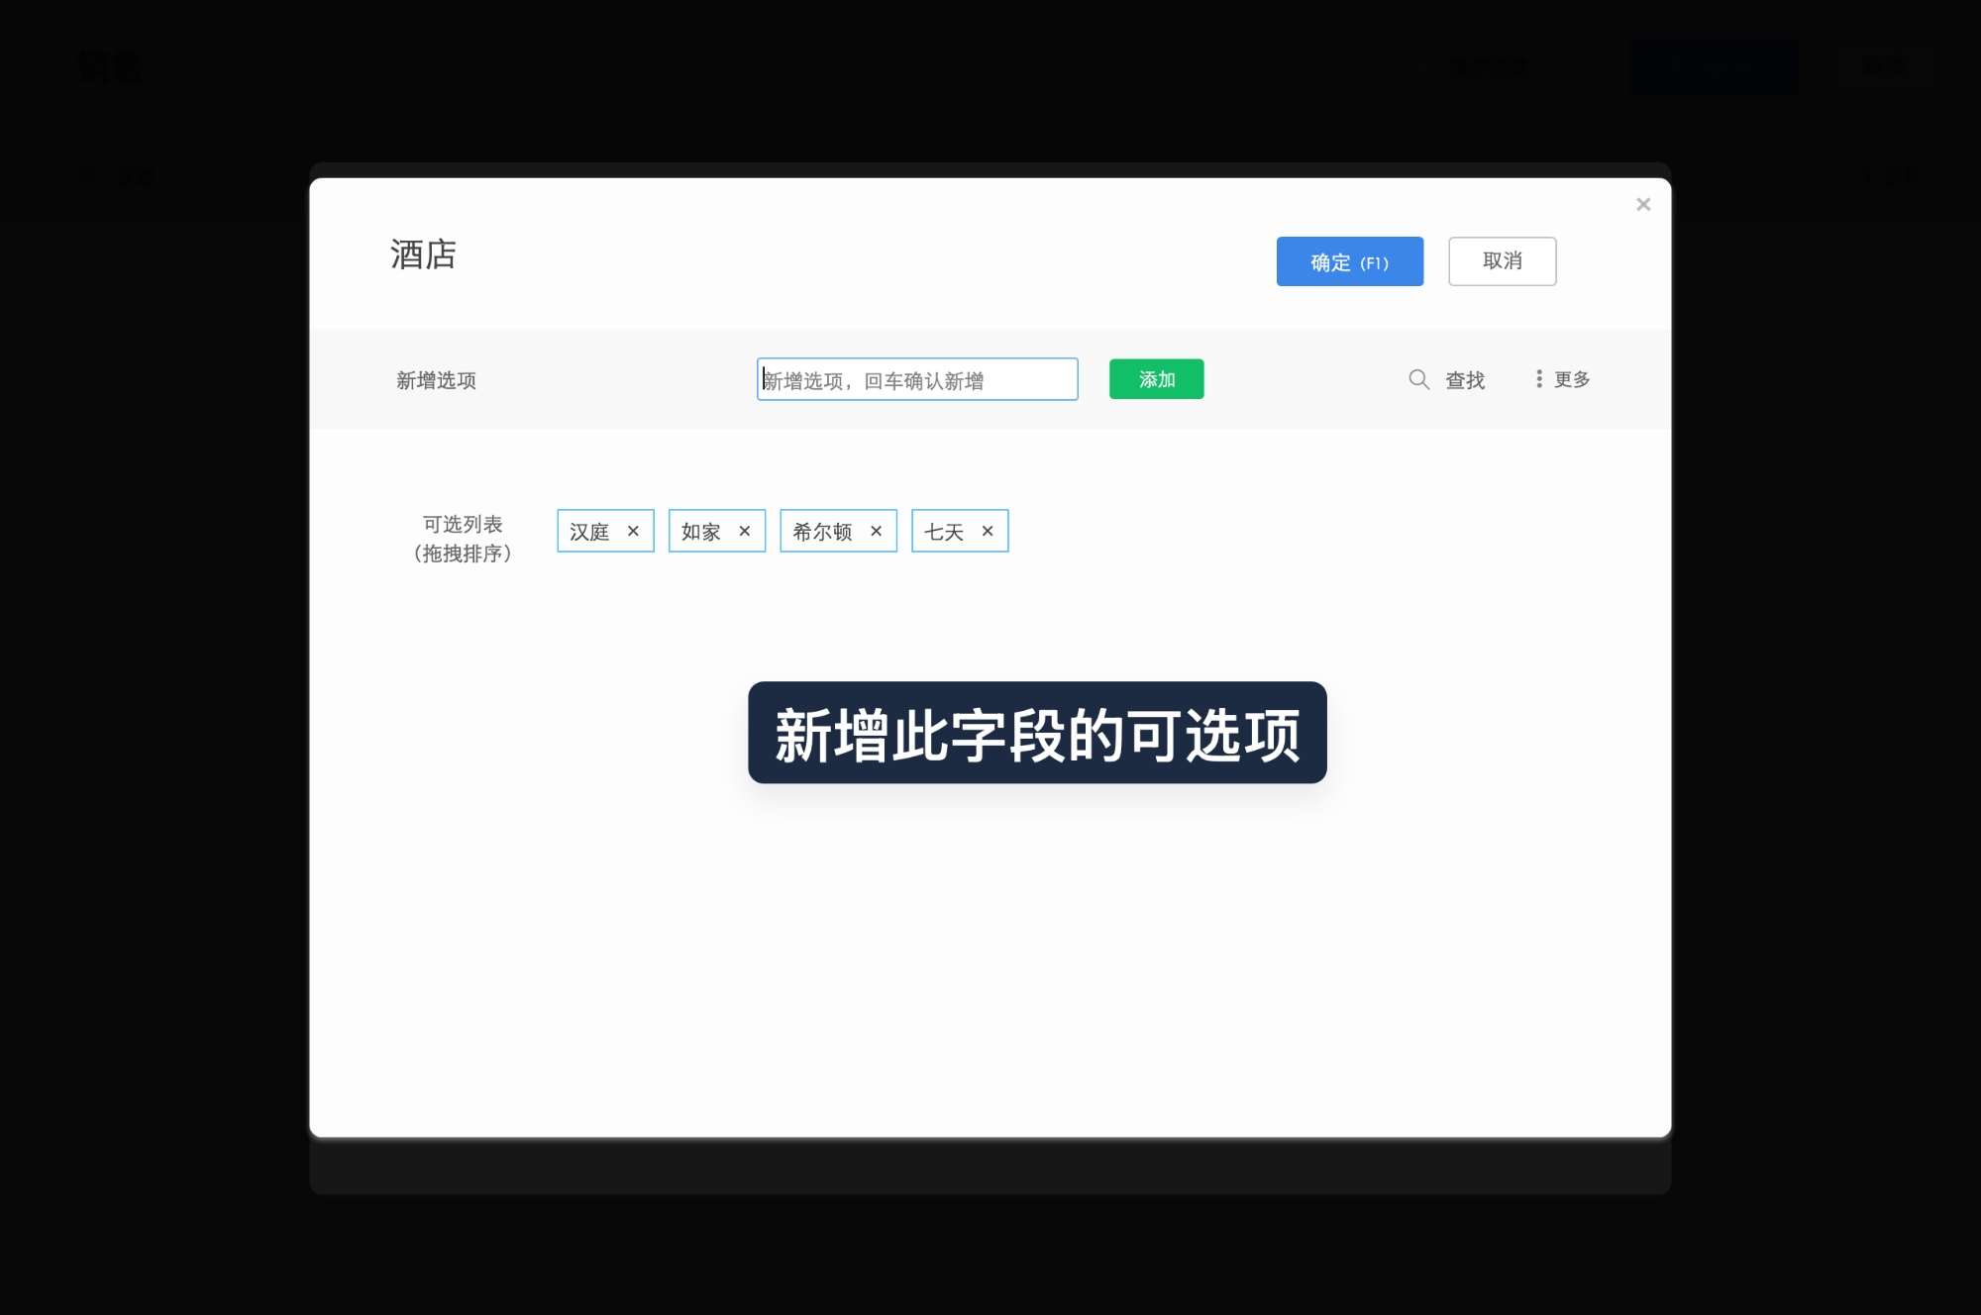Remove the 希尔顿 option via its × icon
Screen dimensions: 1981x1315
pyautogui.click(x=876, y=531)
